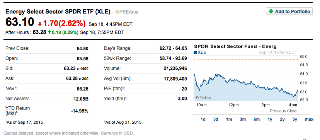This screenshot has width=320, height=140.
Task: Click the Previous Close legend line
Action: (264, 111)
